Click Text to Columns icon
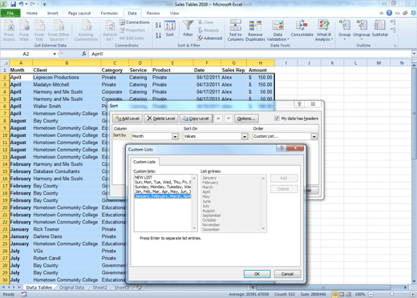The width and height of the screenshot is (417, 298). (x=236, y=30)
